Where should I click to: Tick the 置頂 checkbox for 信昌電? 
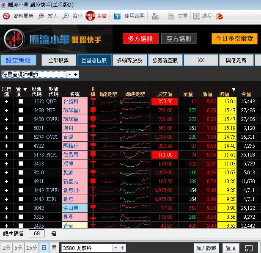21,154
